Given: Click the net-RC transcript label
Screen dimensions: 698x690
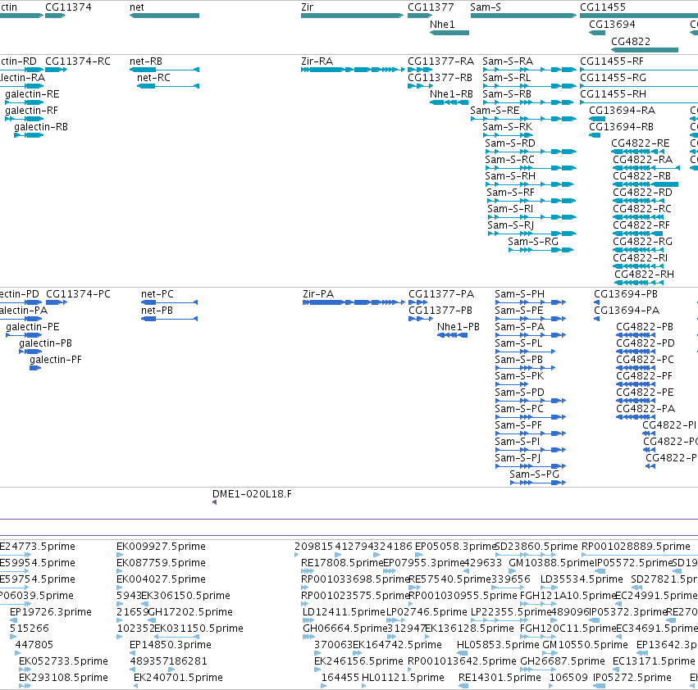Looking at the screenshot, I should click(x=153, y=78).
